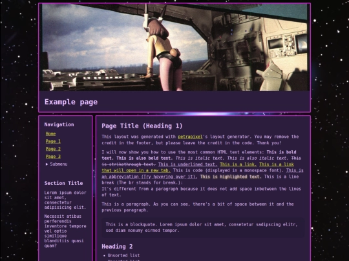
Task: Visit the Page 3 navigation link
Action: tap(53, 156)
